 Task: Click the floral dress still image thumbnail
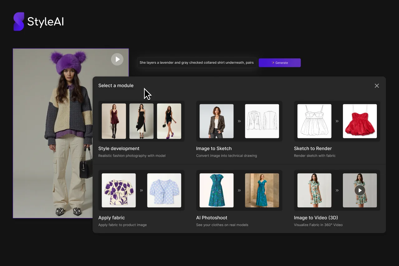coord(314,190)
